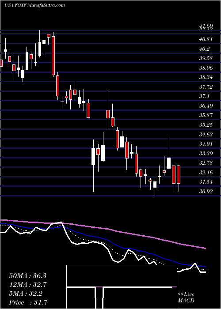Click the 36.49 price axis label
The width and height of the screenshot is (221, 309).
pyautogui.click(x=206, y=106)
